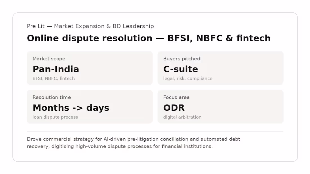310x174 pixels.
Task: Click the 'legal, risk, compliance' caption
Action: pyautogui.click(x=188, y=78)
